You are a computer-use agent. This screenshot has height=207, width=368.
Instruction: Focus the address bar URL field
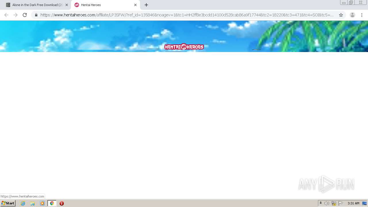click(x=187, y=15)
